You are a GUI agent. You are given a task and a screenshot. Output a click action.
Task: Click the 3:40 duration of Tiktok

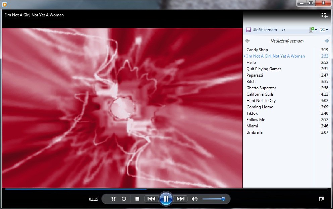[325, 113]
